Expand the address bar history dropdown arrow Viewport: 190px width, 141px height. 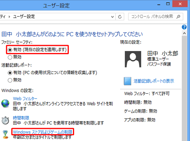pyautogui.click(x=112, y=17)
